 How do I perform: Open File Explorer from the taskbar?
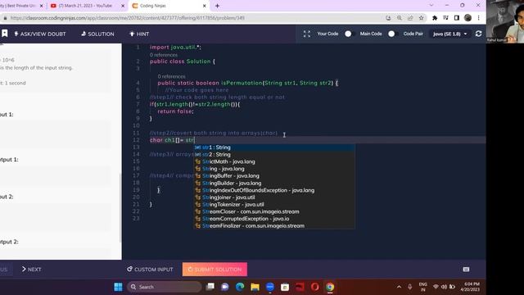[x=255, y=287]
